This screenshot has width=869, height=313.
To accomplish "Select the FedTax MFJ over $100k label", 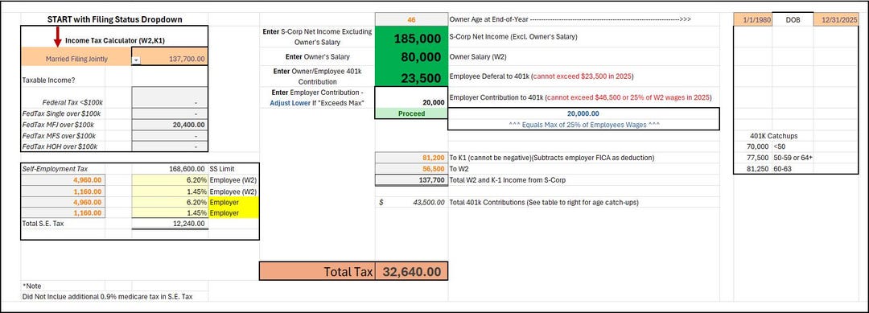I will (60, 126).
